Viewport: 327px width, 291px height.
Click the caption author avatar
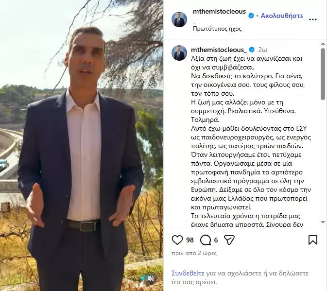[x=179, y=53]
